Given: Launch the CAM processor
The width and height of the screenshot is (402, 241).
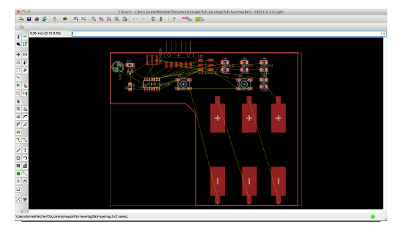Looking at the screenshot, I should pos(45,19).
